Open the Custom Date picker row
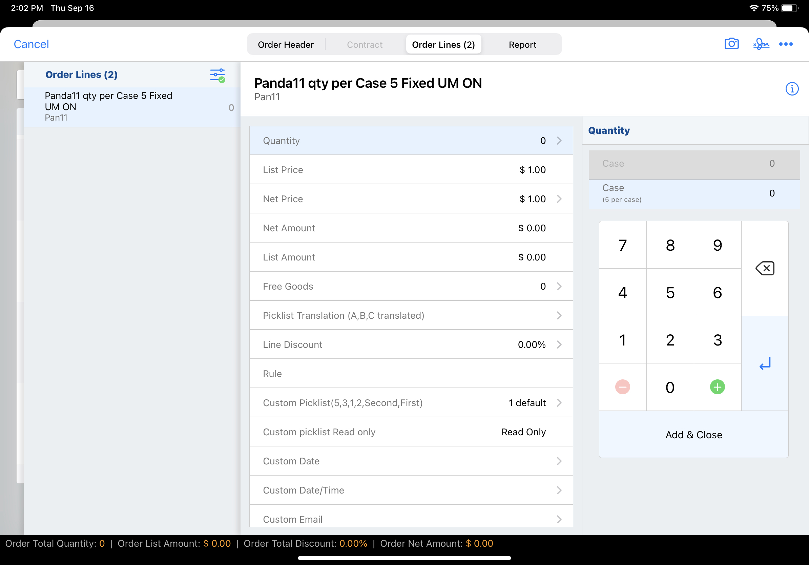Viewport: 809px width, 565px height. click(x=411, y=461)
